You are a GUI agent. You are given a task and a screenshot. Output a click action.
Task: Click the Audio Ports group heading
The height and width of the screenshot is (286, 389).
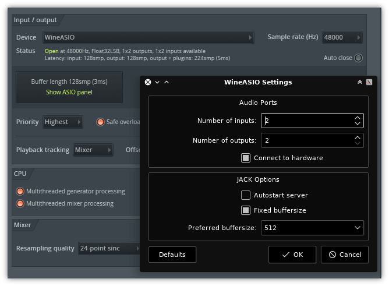[258, 103]
